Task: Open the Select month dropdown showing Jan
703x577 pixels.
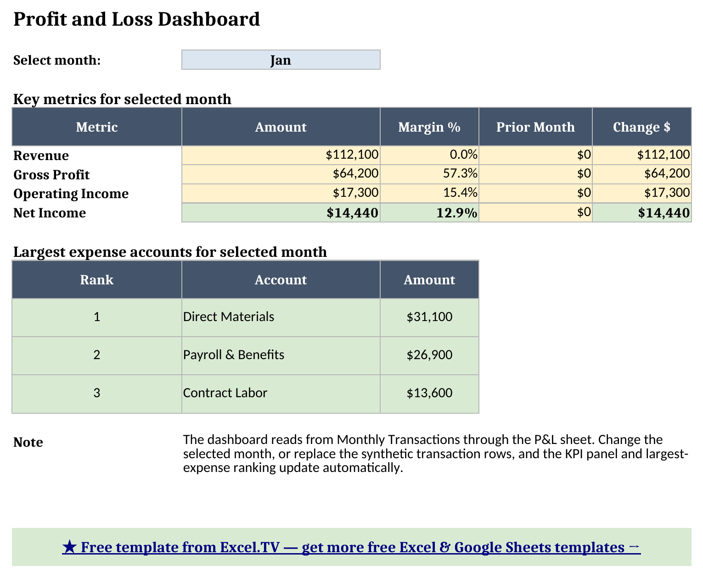Action: 281,60
